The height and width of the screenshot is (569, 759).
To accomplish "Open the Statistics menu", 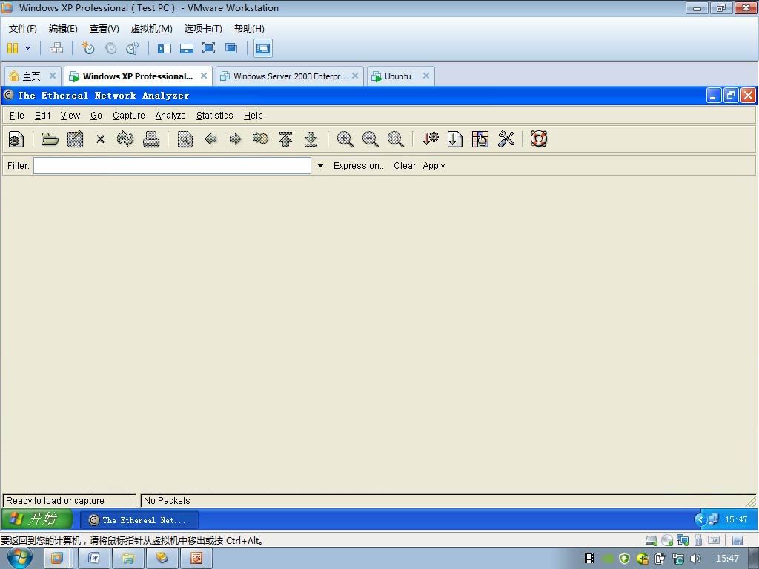I will pos(214,115).
